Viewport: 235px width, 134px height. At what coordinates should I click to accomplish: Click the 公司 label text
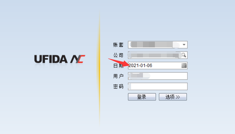click(x=118, y=55)
